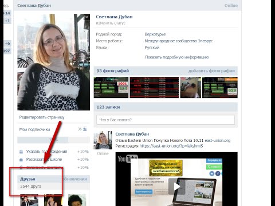Screen dimensions: 275x206
Task: Click the X icon on profile photo
Action: coord(87,17)
